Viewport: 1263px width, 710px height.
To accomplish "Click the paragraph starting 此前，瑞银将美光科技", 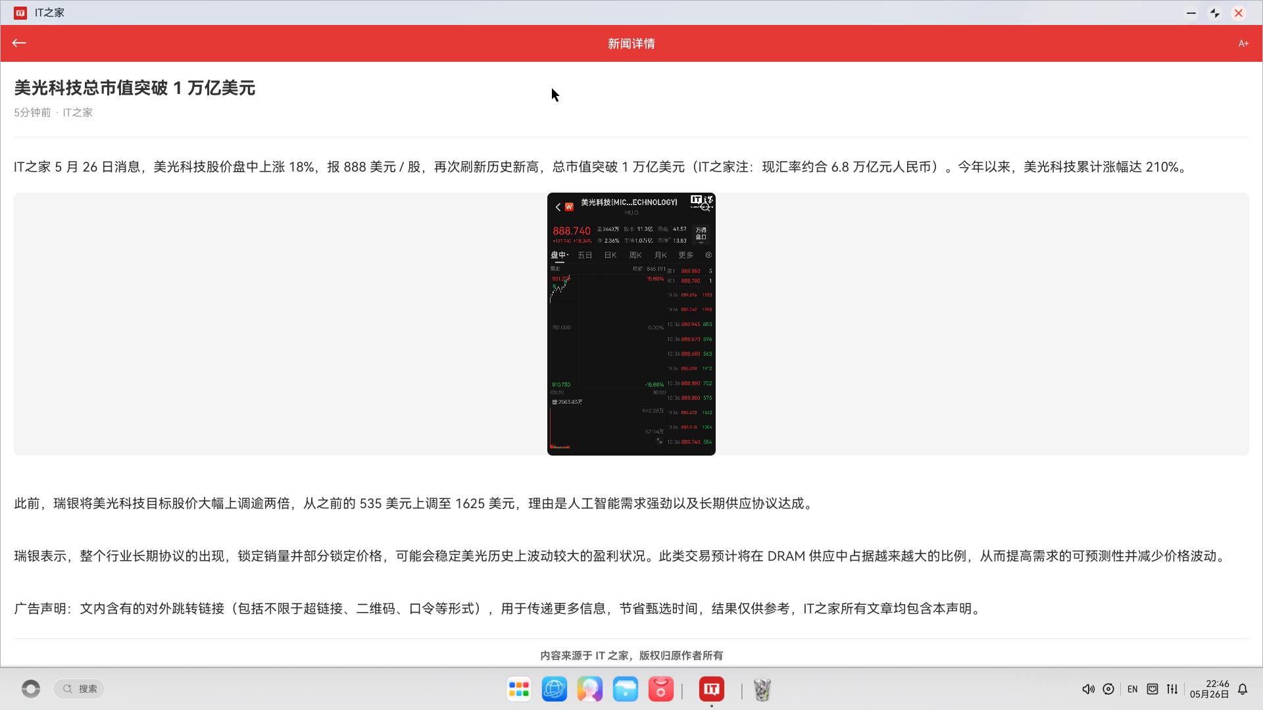I will pos(415,504).
